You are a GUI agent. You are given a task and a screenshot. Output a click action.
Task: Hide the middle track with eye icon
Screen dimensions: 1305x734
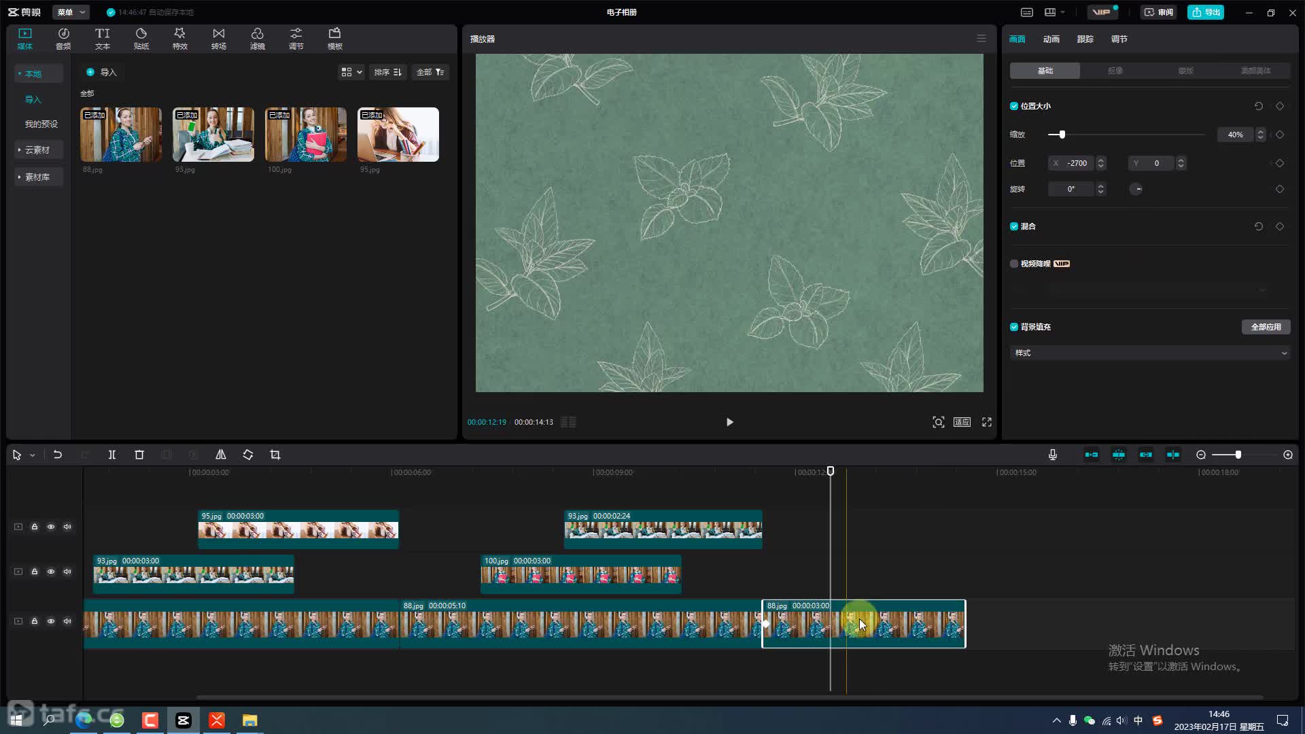[x=51, y=572]
